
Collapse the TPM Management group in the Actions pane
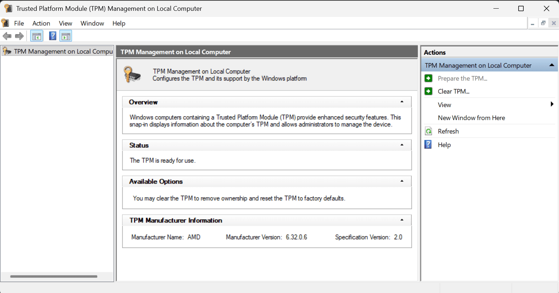pos(551,65)
